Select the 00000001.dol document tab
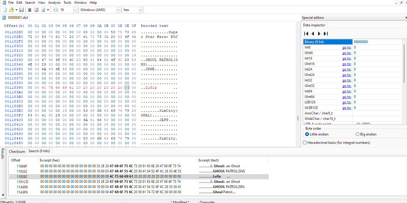This screenshot has width=407, height=203. pos(15,18)
